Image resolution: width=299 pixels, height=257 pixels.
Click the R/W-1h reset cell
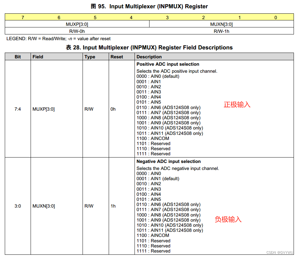click(x=222, y=31)
